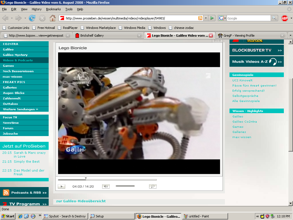The height and width of the screenshot is (220, 293).
Task: Adjust the video volume slider
Action: tap(125, 186)
